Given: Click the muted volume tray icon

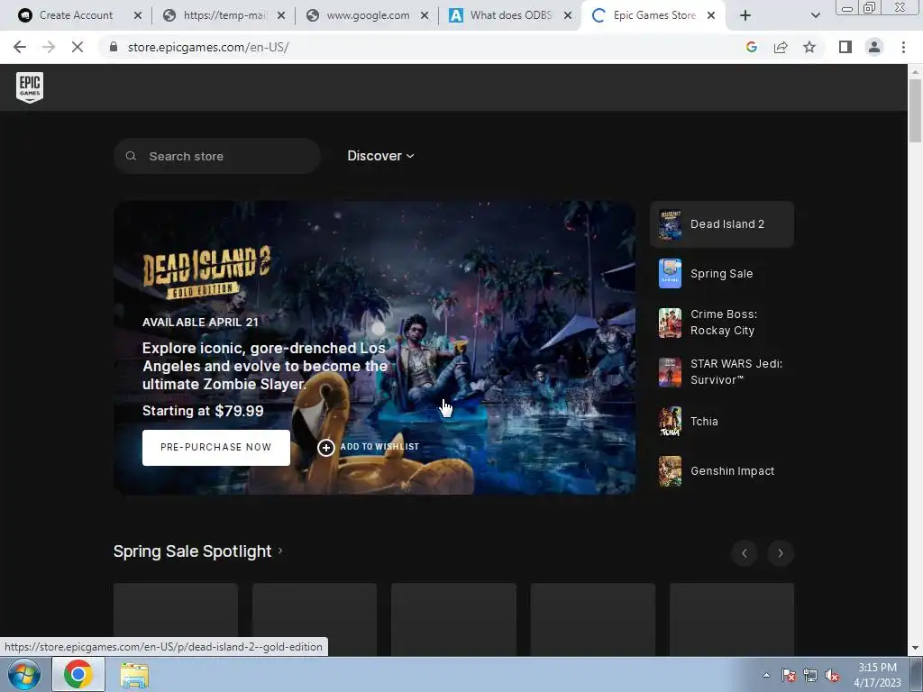Looking at the screenshot, I should [832, 675].
